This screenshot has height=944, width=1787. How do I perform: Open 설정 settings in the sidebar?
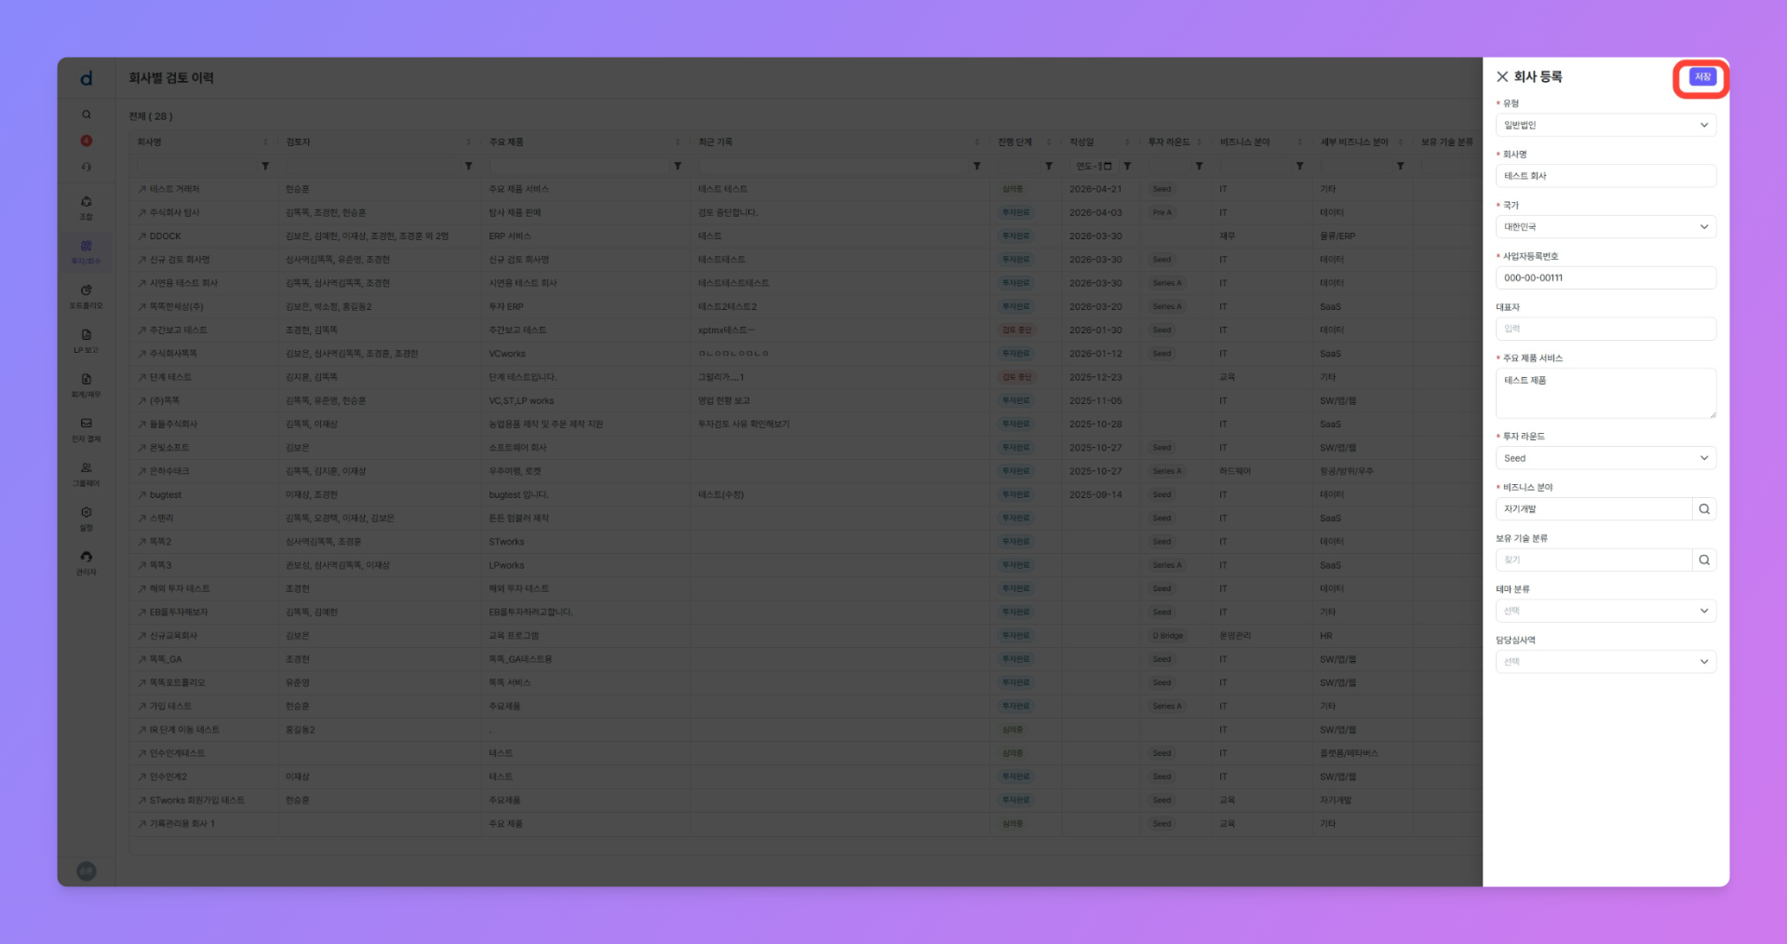pos(87,518)
